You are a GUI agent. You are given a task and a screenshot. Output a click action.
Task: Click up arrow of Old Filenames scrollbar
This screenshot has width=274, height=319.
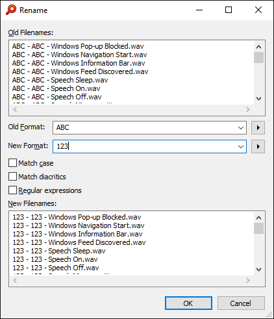tap(258, 47)
